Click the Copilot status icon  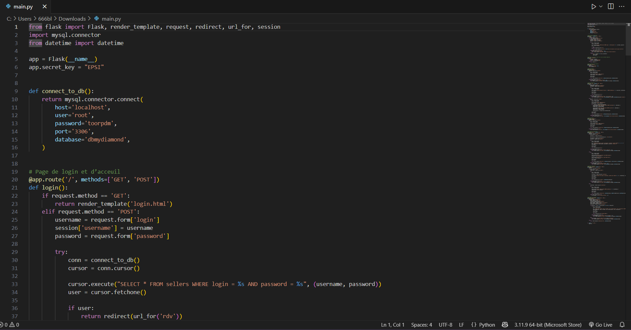[505, 325]
